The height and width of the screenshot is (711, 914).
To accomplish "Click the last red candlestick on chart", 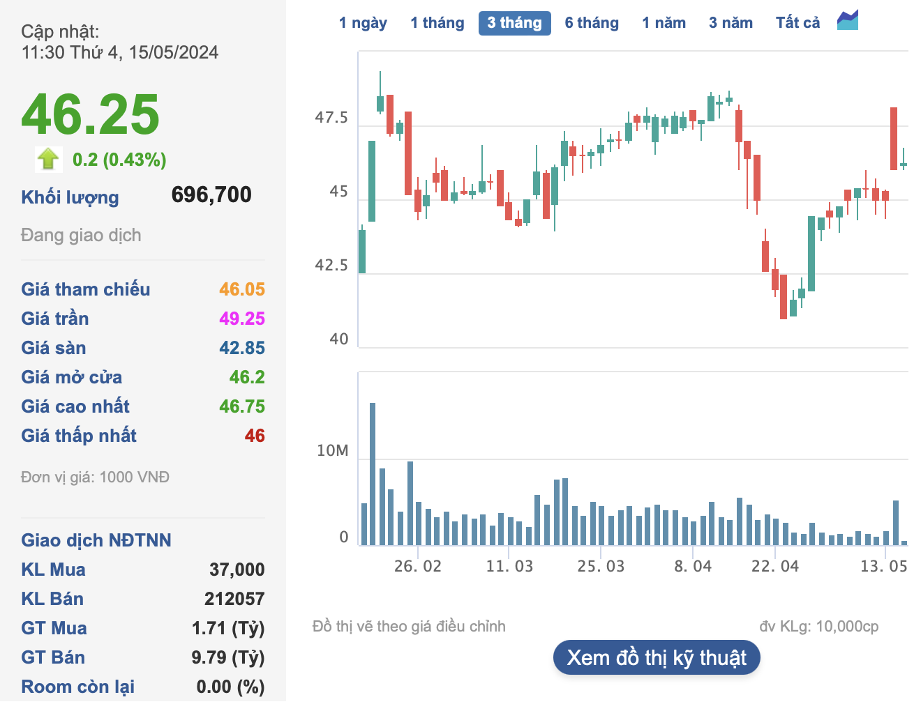I will pyautogui.click(x=894, y=139).
